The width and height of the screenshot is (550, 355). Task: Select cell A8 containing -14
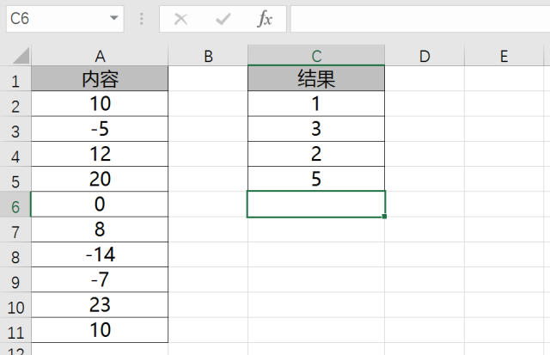point(100,254)
